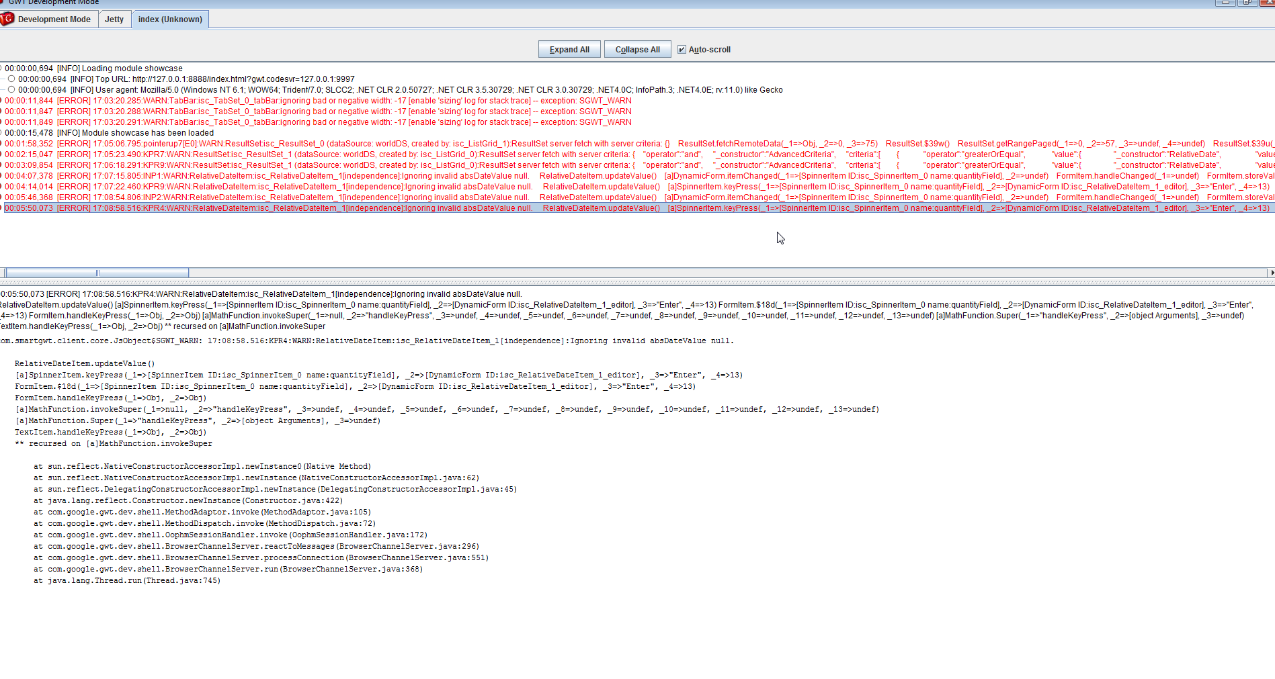Disable the Auto-scroll checkbox
1275x679 pixels.
(x=682, y=50)
